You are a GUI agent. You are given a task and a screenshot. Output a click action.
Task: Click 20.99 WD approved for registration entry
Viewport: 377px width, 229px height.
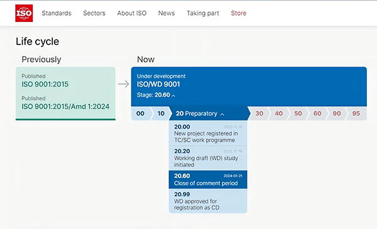208,201
